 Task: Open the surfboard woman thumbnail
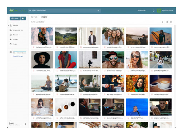point(160,36)
